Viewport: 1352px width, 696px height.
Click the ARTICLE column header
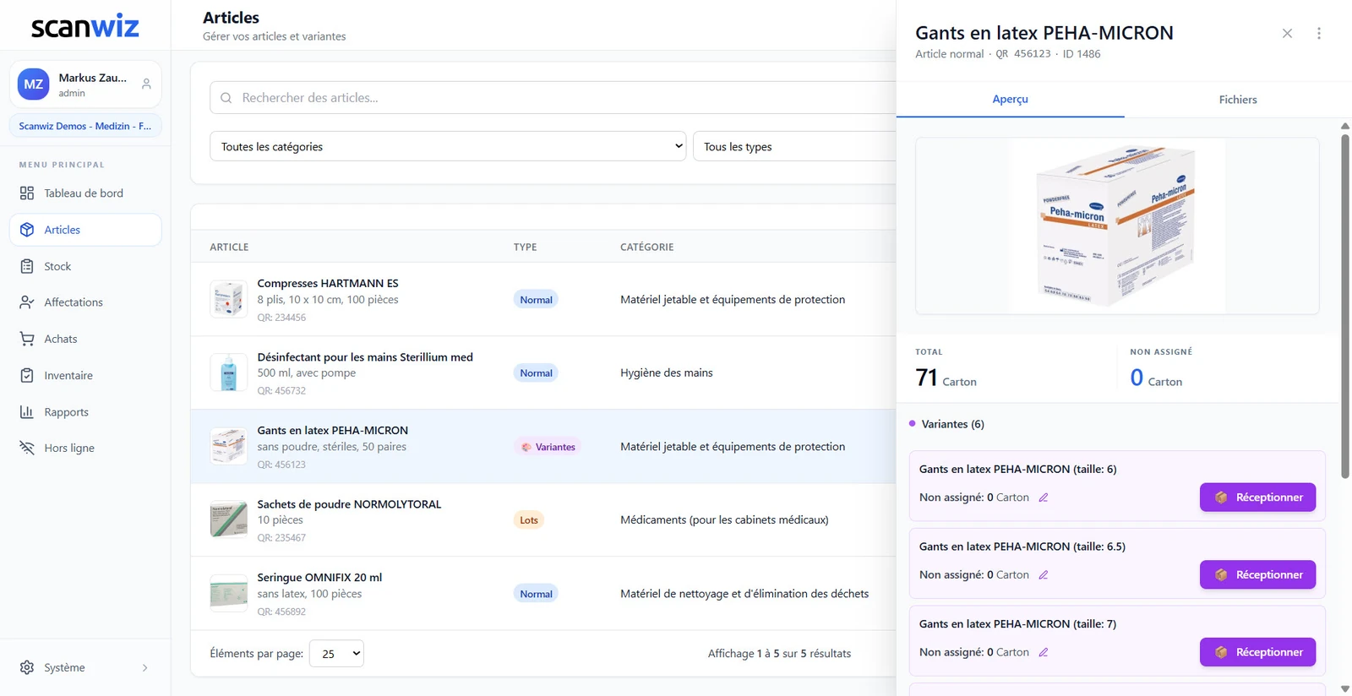[229, 247]
